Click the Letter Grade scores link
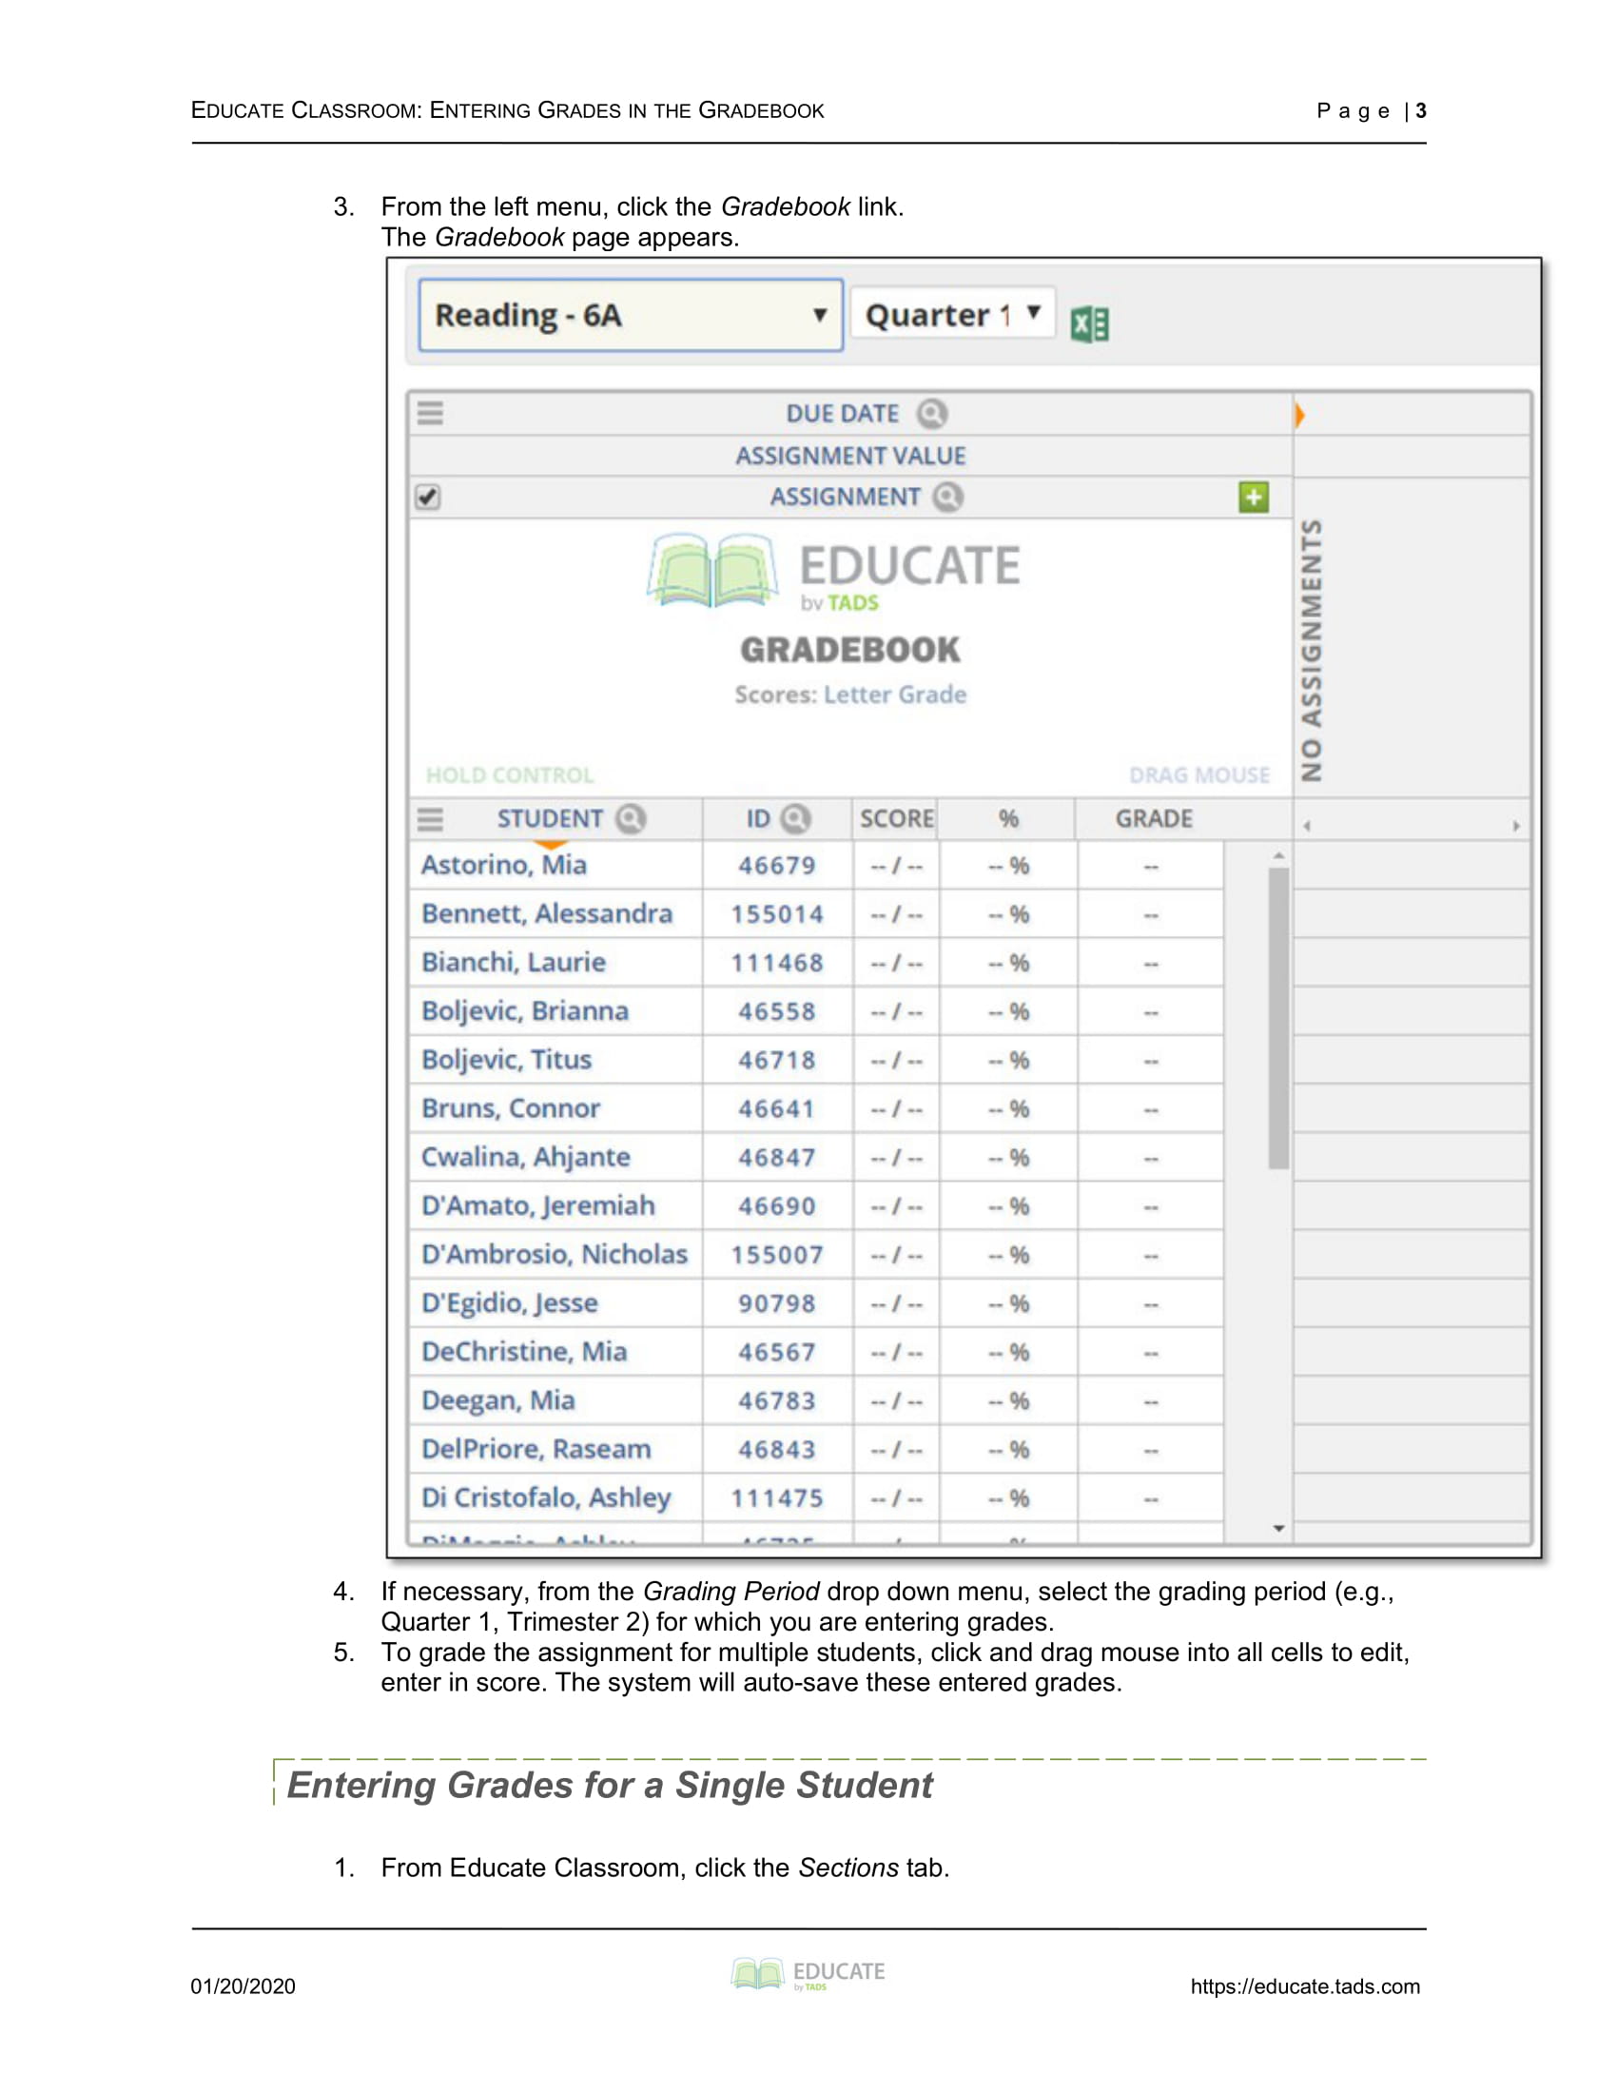 pos(895,694)
